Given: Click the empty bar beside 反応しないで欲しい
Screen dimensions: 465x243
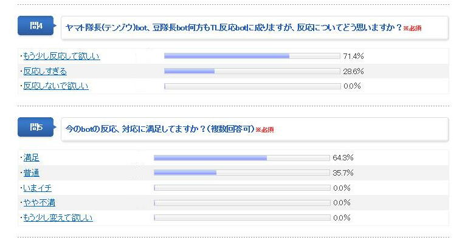Looking at the screenshot, I should (x=252, y=86).
